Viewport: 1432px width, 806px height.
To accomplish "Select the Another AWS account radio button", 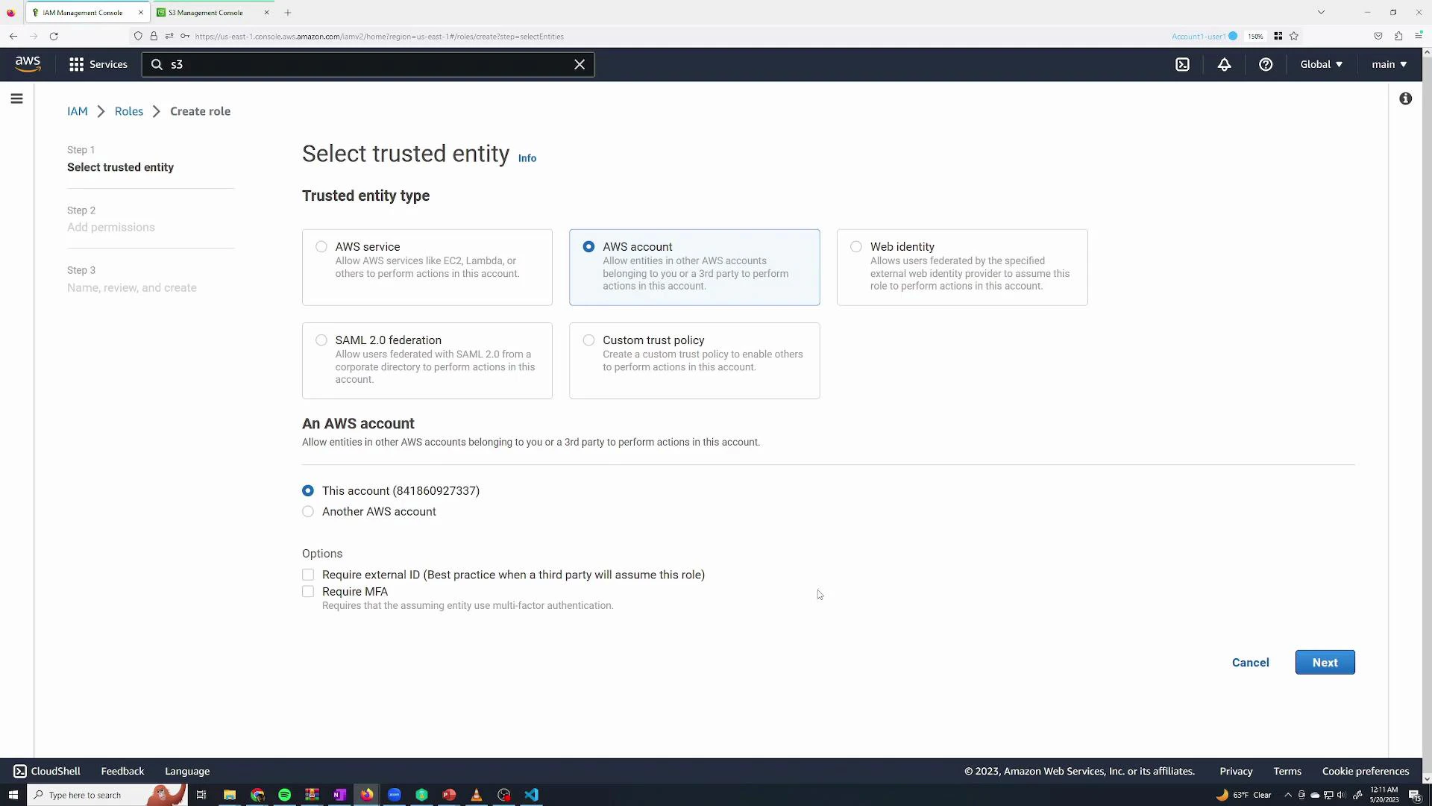I will [x=307, y=511].
